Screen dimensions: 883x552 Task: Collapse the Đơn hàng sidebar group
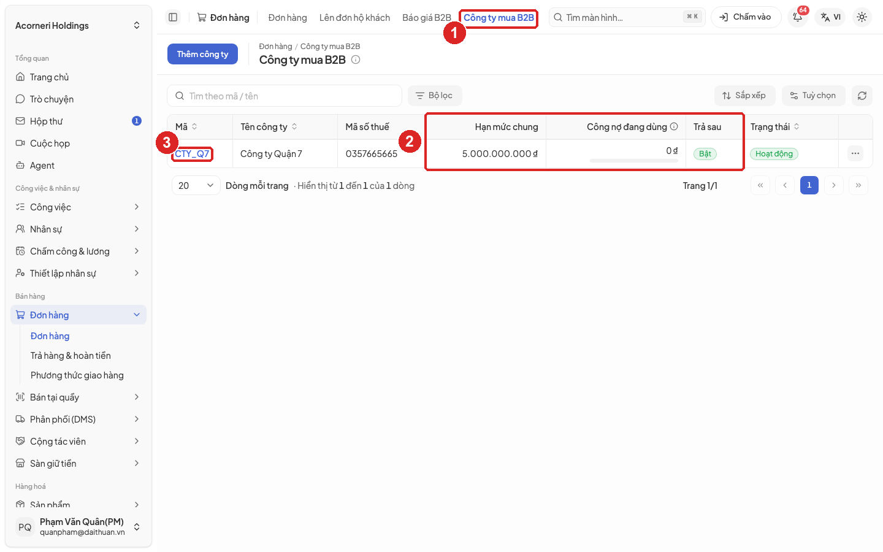tap(78, 315)
